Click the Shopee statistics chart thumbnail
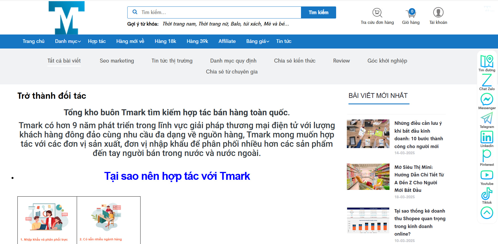498x244 pixels. [368, 220]
